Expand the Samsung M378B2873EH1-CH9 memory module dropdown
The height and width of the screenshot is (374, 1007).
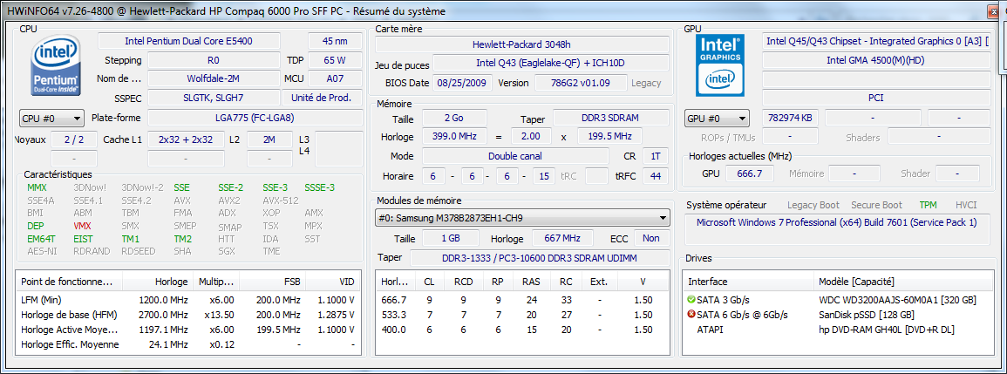point(522,219)
